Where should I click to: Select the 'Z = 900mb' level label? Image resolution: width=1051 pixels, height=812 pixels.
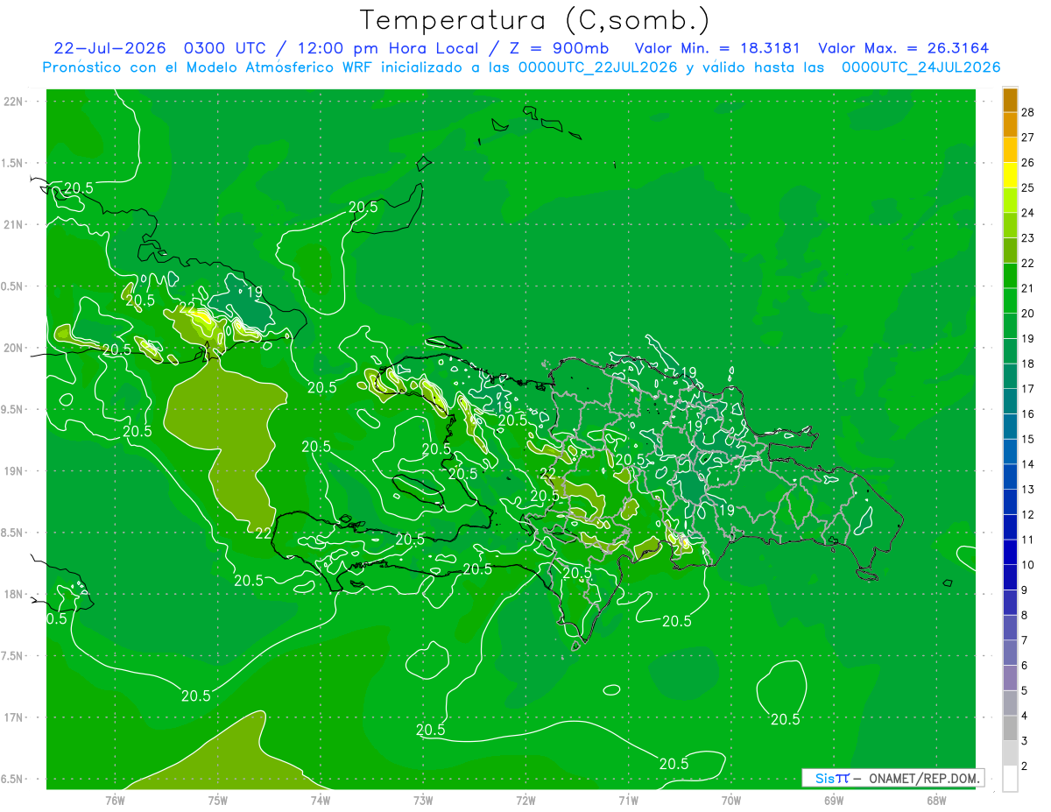point(560,48)
